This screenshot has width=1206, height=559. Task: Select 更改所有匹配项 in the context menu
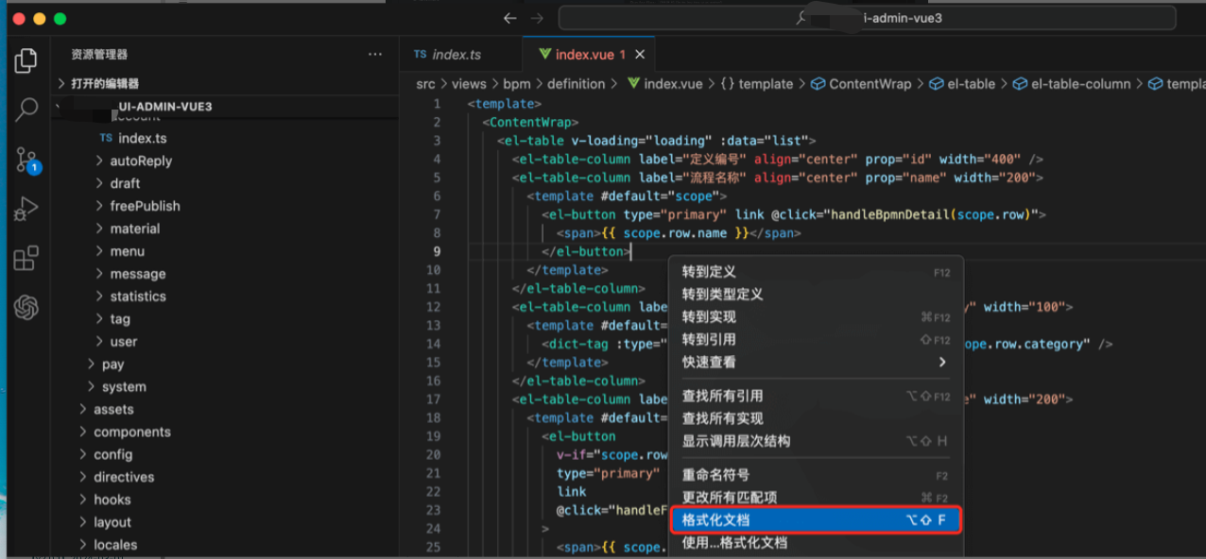pyautogui.click(x=816, y=499)
